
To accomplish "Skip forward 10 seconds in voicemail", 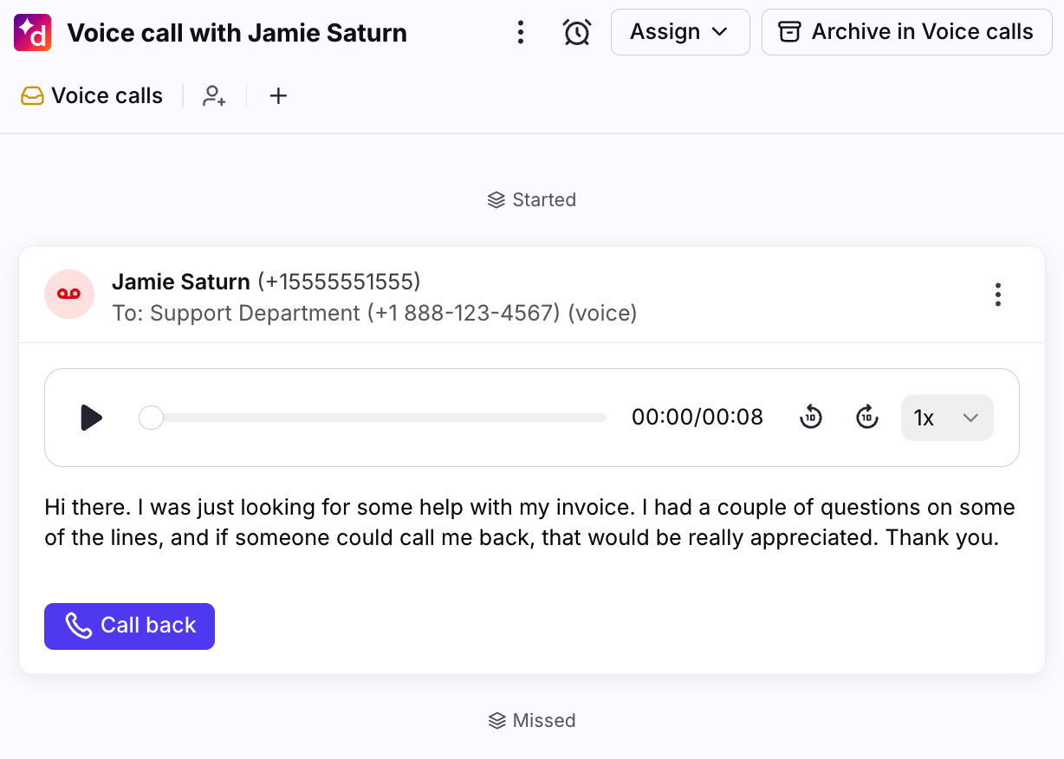I will pos(866,418).
